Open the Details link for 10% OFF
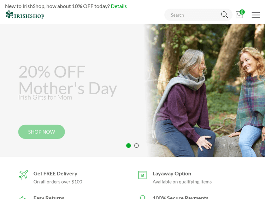 coord(119,6)
